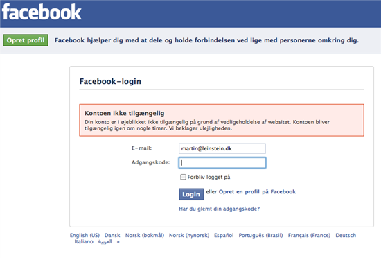Expand more languages with the » arrow

118,242
